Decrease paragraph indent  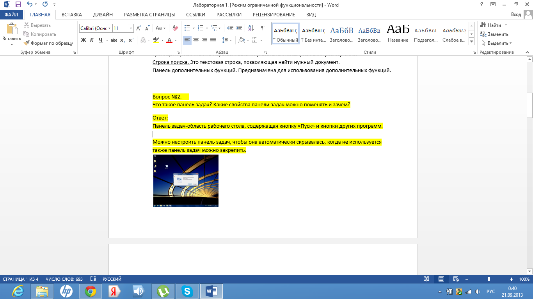pos(230,28)
